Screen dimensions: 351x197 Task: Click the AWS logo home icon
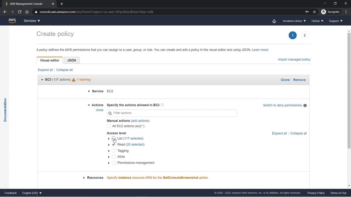coord(12,21)
